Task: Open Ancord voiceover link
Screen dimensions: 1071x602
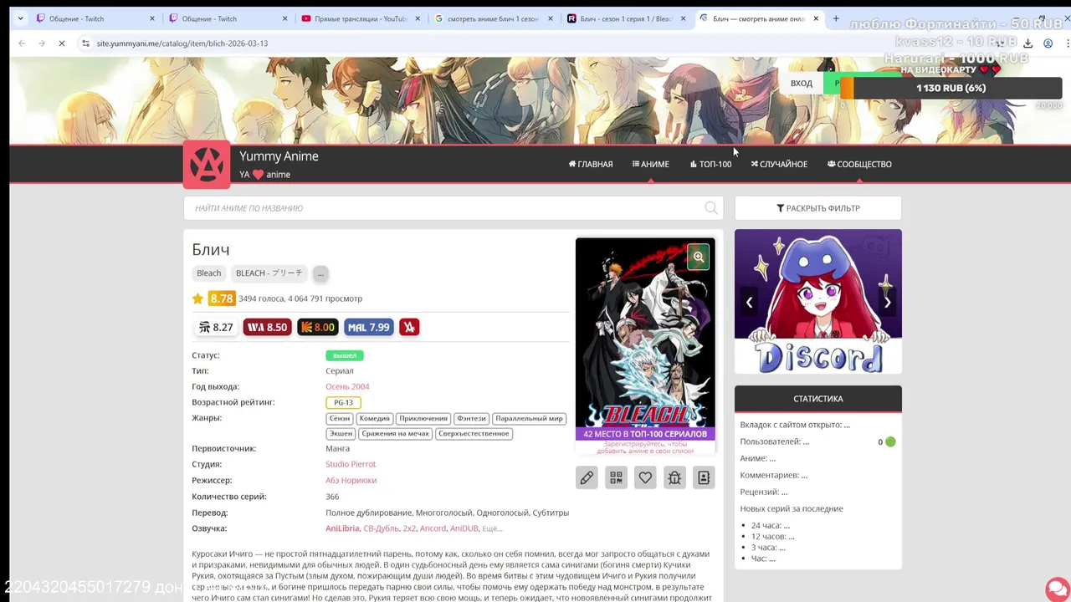Action: point(433,528)
